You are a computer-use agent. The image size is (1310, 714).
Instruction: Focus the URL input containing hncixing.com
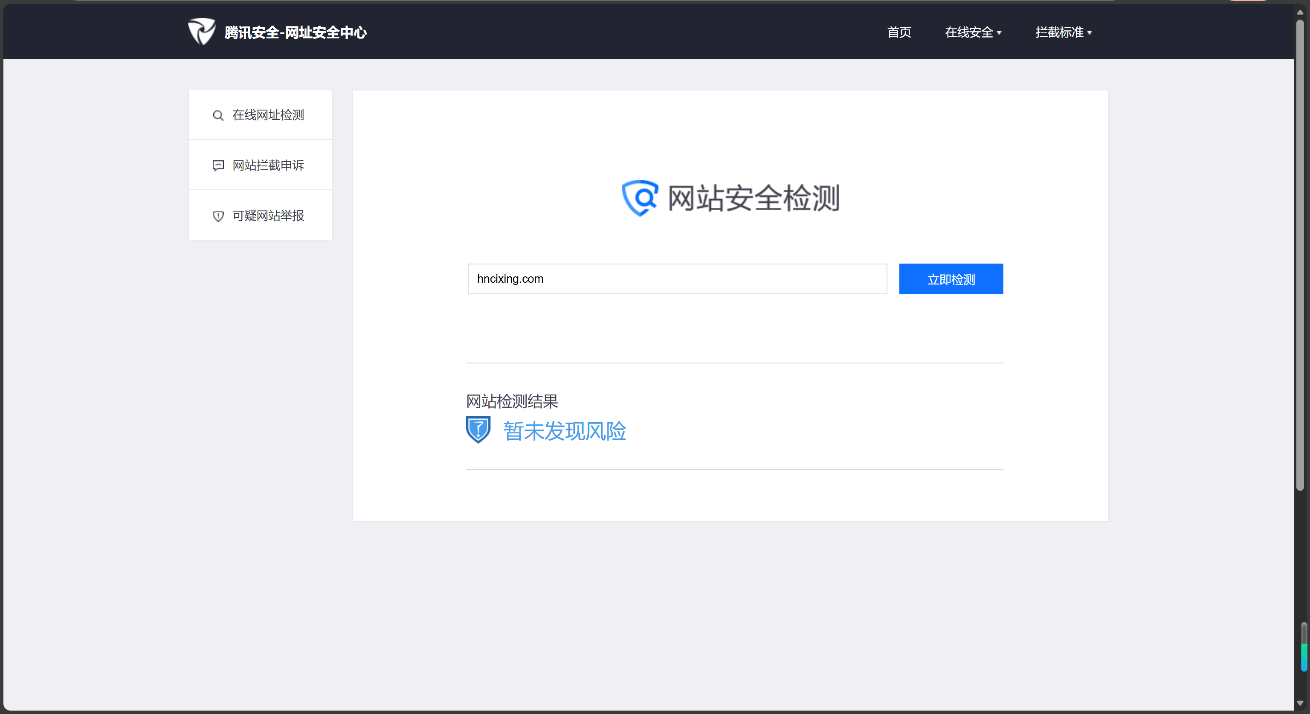[677, 279]
